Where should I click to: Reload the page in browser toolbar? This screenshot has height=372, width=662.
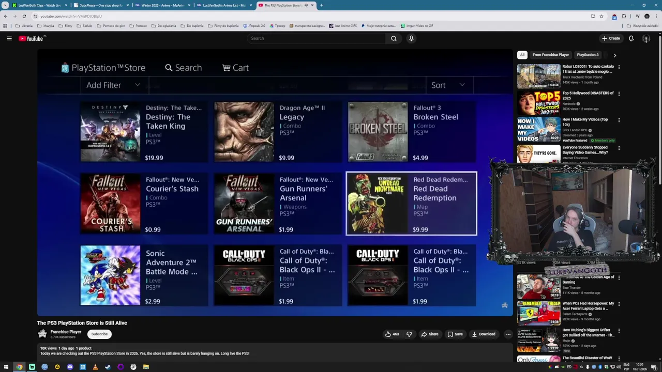(x=24, y=16)
